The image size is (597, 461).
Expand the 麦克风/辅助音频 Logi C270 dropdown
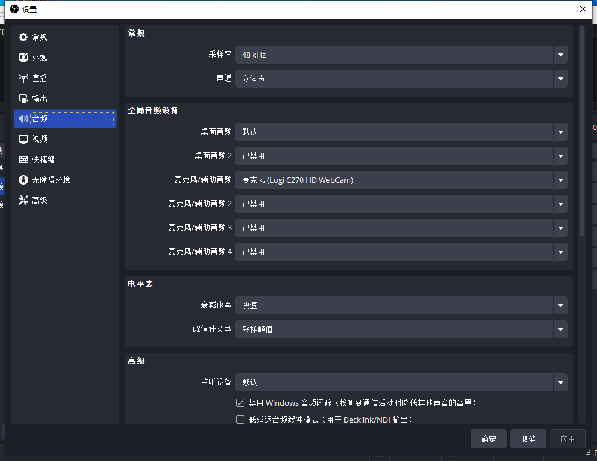click(401, 180)
